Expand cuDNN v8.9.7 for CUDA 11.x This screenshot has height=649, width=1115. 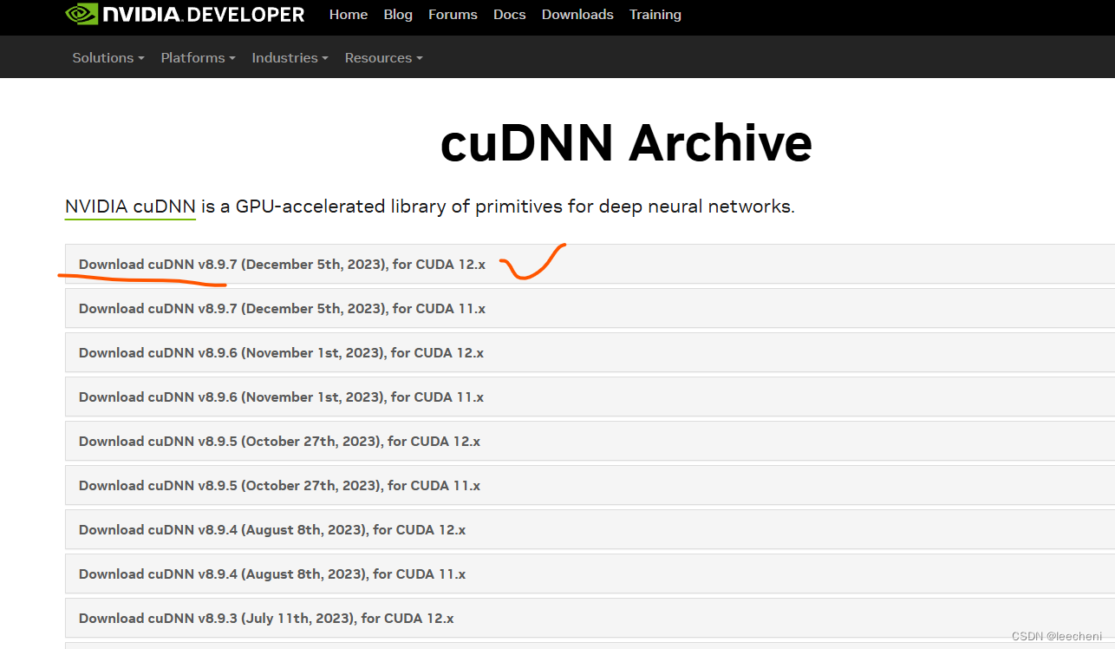coord(590,308)
